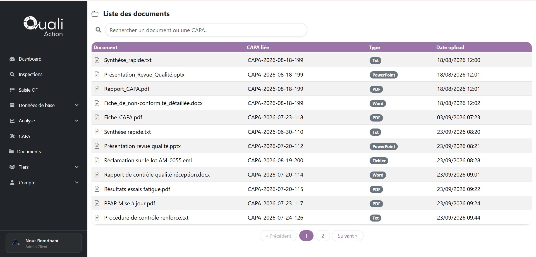Image resolution: width=536 pixels, height=257 pixels.
Task: Click the Données de base database icon
Action: click(x=12, y=105)
